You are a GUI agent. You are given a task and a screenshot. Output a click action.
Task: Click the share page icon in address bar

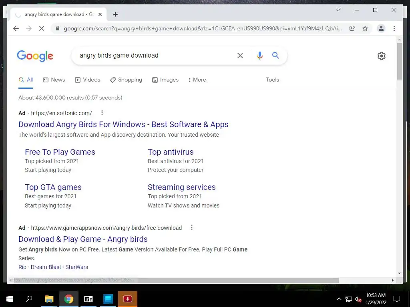coord(352,28)
